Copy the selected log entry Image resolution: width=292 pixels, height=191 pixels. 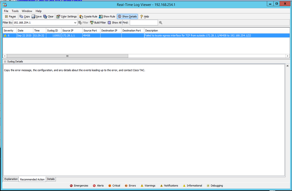(25, 16)
